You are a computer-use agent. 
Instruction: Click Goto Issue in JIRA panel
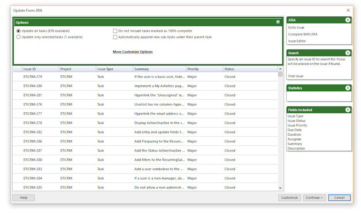pyautogui.click(x=296, y=27)
